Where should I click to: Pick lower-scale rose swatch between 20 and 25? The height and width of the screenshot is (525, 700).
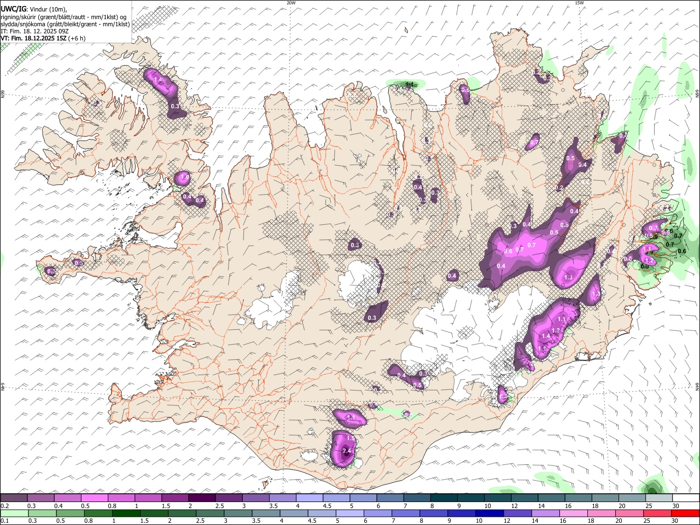(629, 513)
